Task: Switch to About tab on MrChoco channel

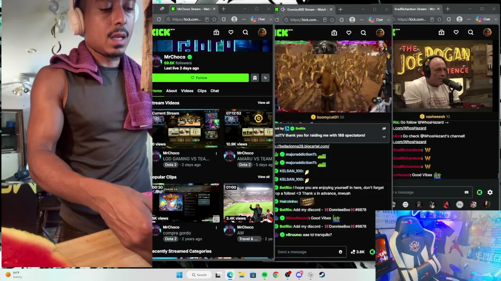Action: click(171, 91)
